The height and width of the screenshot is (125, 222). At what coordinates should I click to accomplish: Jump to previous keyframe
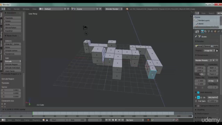coord(110,120)
